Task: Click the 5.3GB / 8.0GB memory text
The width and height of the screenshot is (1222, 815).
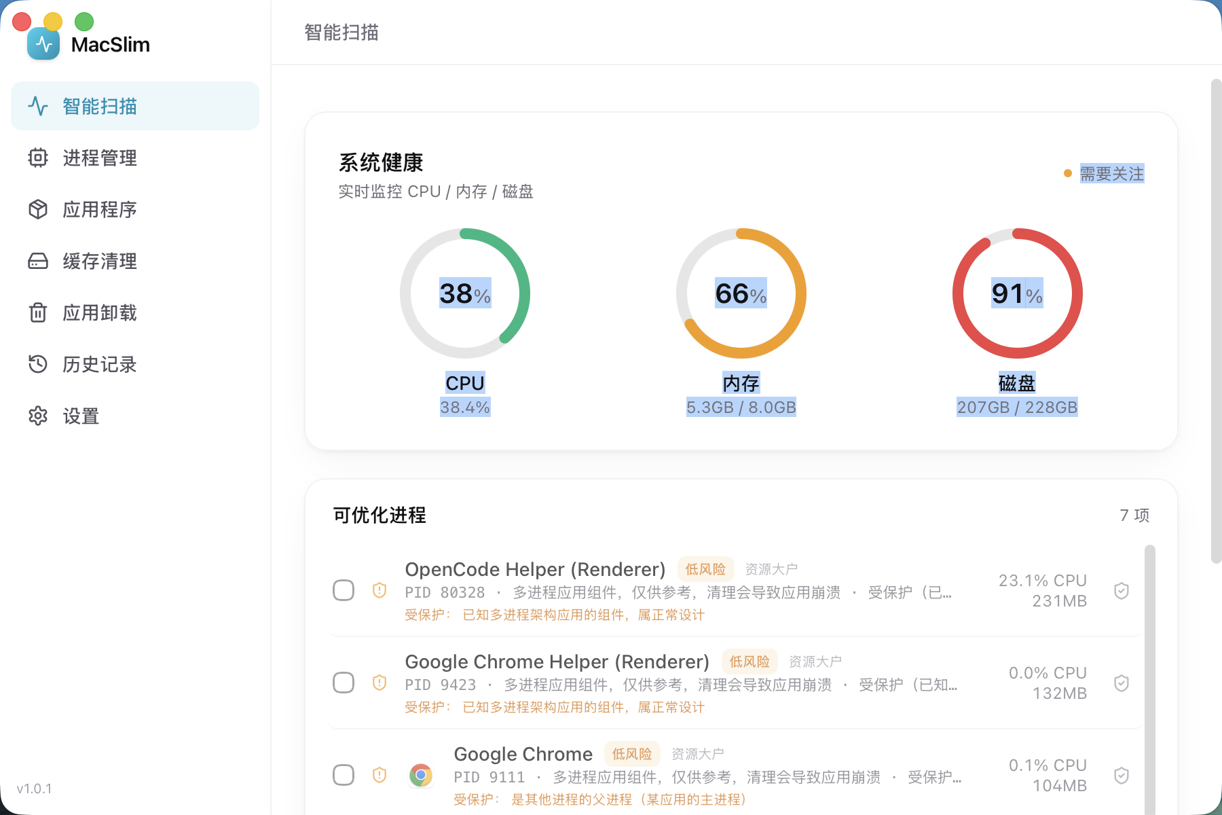Action: click(x=741, y=407)
